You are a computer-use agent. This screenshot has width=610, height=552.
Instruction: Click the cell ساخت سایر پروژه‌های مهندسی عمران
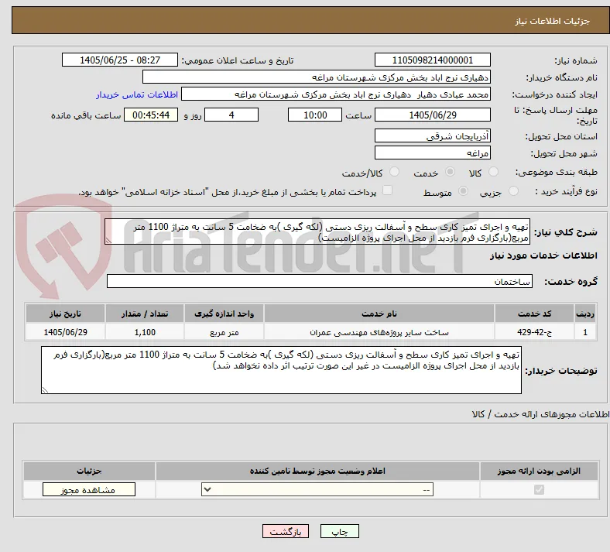click(379, 332)
